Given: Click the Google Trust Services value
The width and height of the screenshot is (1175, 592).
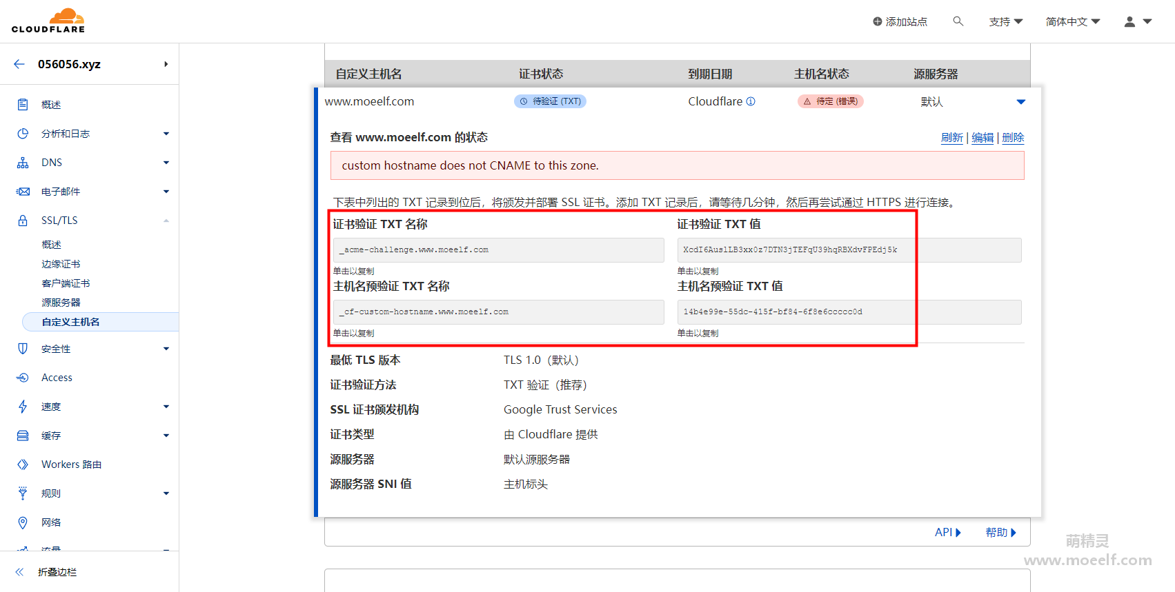Looking at the screenshot, I should [x=560, y=409].
